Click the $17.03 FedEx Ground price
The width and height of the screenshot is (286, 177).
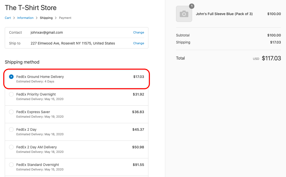[139, 77]
